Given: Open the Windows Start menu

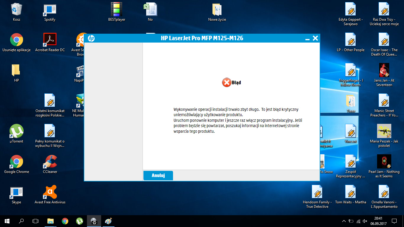Looking at the screenshot, I should [7, 221].
